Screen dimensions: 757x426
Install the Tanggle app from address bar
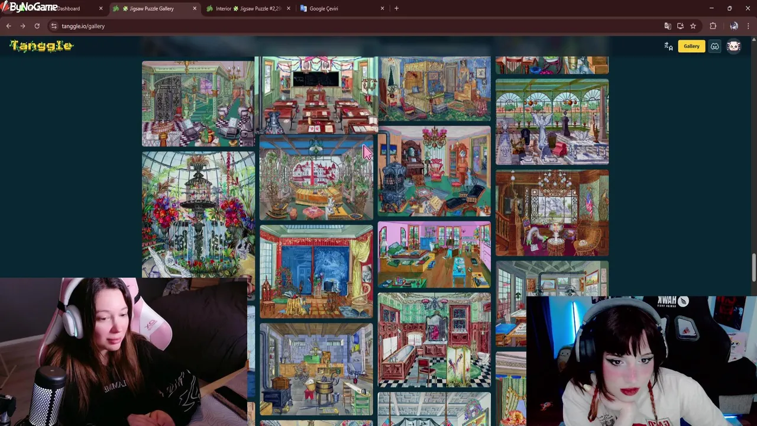coord(680,26)
